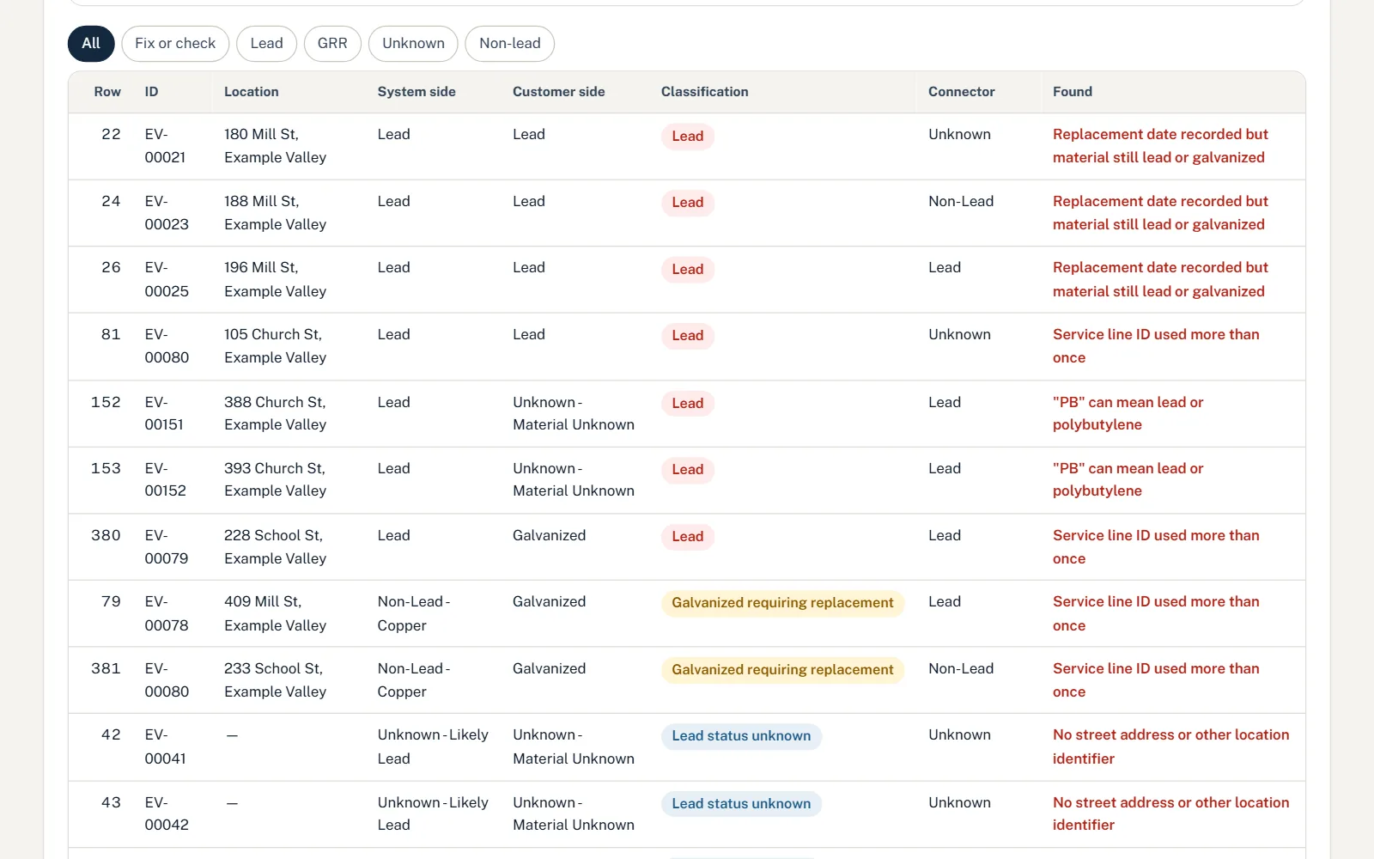Select the All filter chip

pos(91,44)
